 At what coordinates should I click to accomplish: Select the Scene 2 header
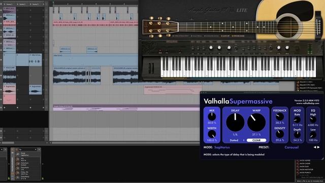[x=22, y=4]
